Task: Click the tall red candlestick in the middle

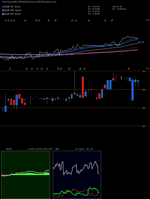Action: click(83, 87)
